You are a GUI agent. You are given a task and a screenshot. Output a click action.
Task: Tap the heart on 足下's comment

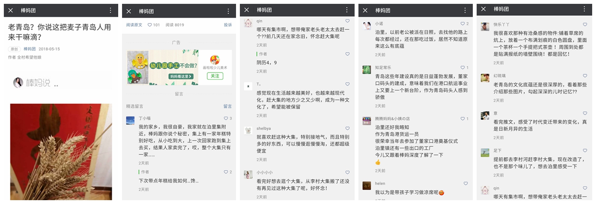coord(585,151)
